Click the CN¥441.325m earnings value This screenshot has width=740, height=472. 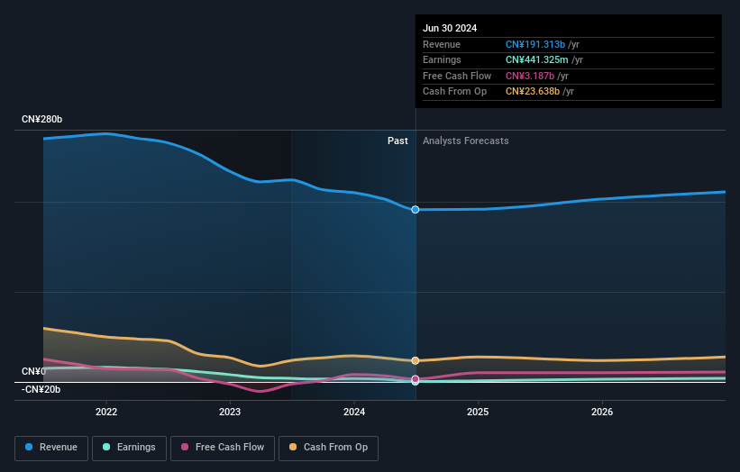[536, 59]
